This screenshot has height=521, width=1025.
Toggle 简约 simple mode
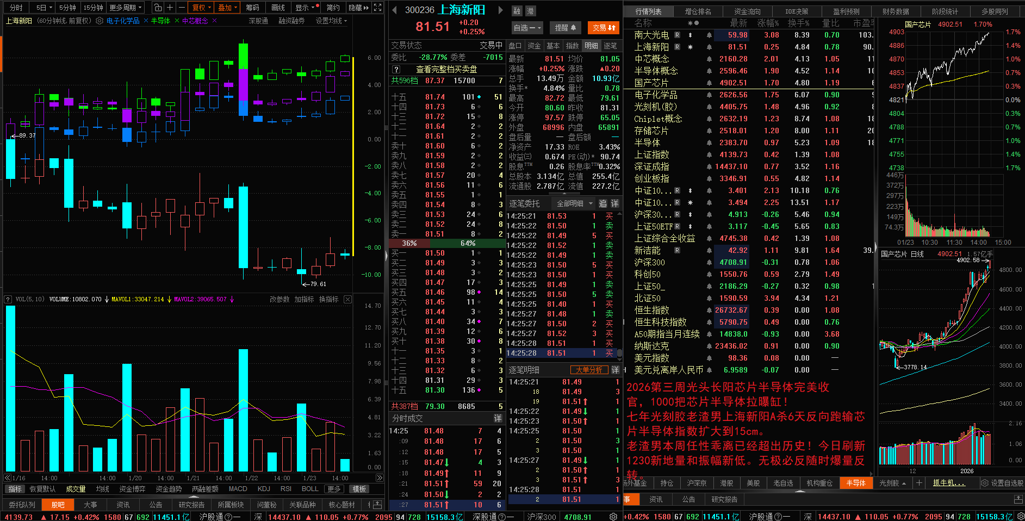coord(333,8)
